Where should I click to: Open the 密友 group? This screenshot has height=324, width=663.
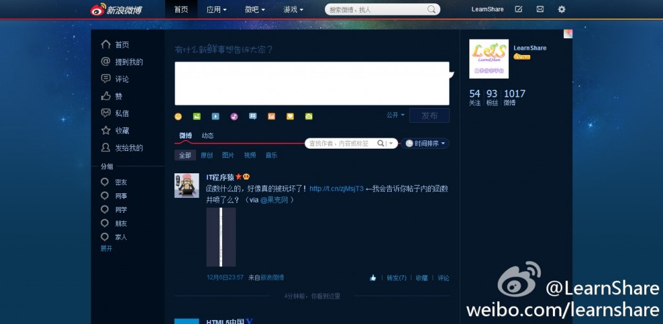point(121,182)
